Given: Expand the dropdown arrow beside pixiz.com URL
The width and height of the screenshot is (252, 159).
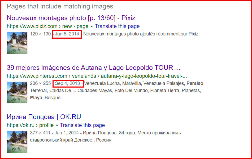Looking at the screenshot, I should (92, 26).
